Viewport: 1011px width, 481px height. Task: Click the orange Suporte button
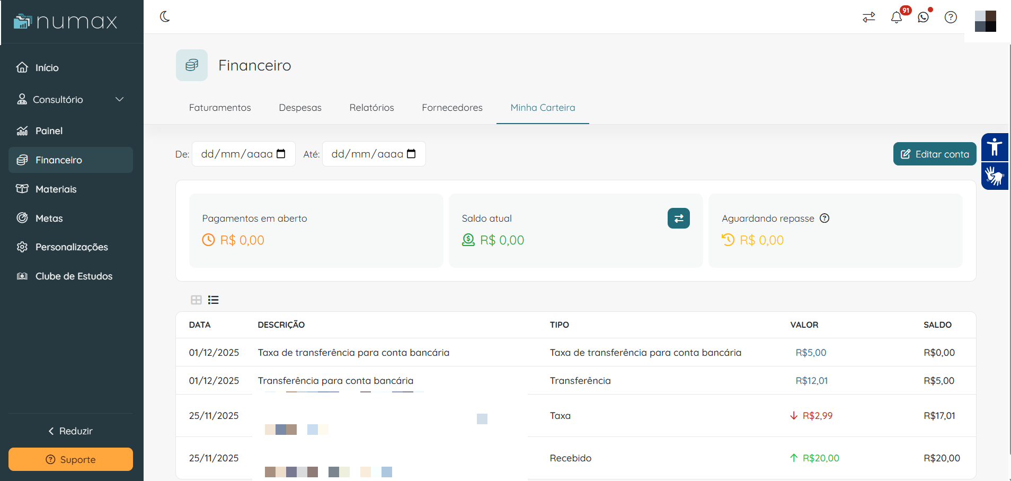point(71,459)
